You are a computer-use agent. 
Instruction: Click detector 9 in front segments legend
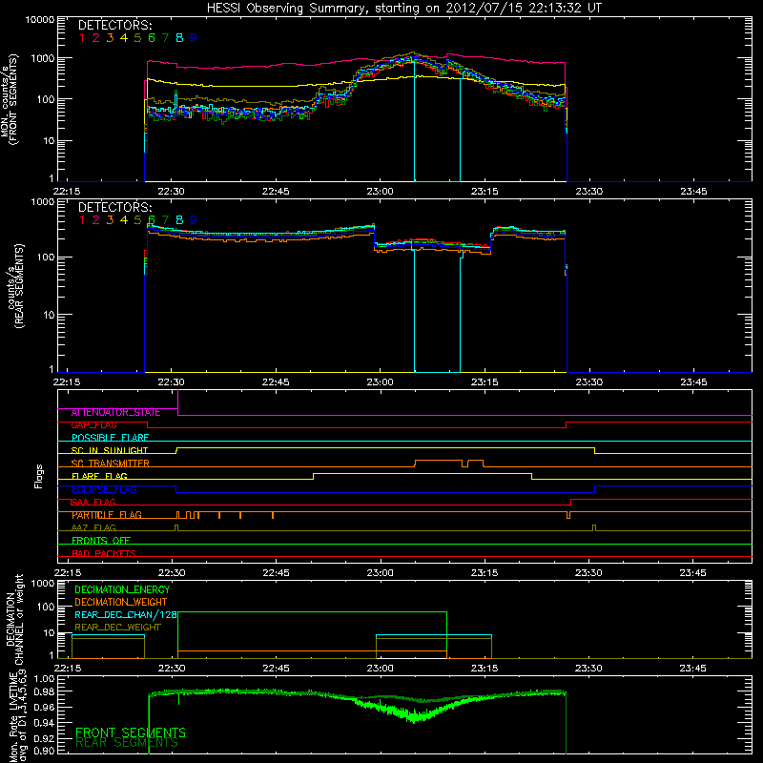(x=194, y=38)
